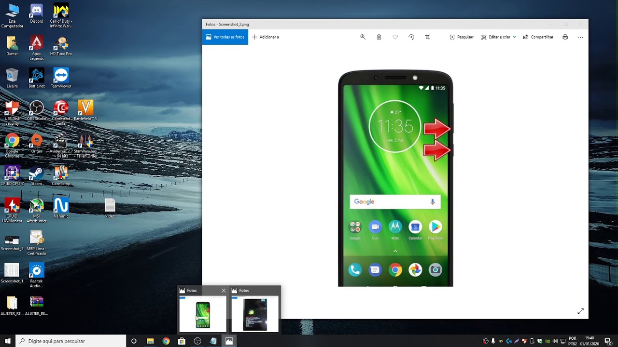
Task: Expand the photo to fullscreen with the arrow icon
Action: [x=580, y=311]
